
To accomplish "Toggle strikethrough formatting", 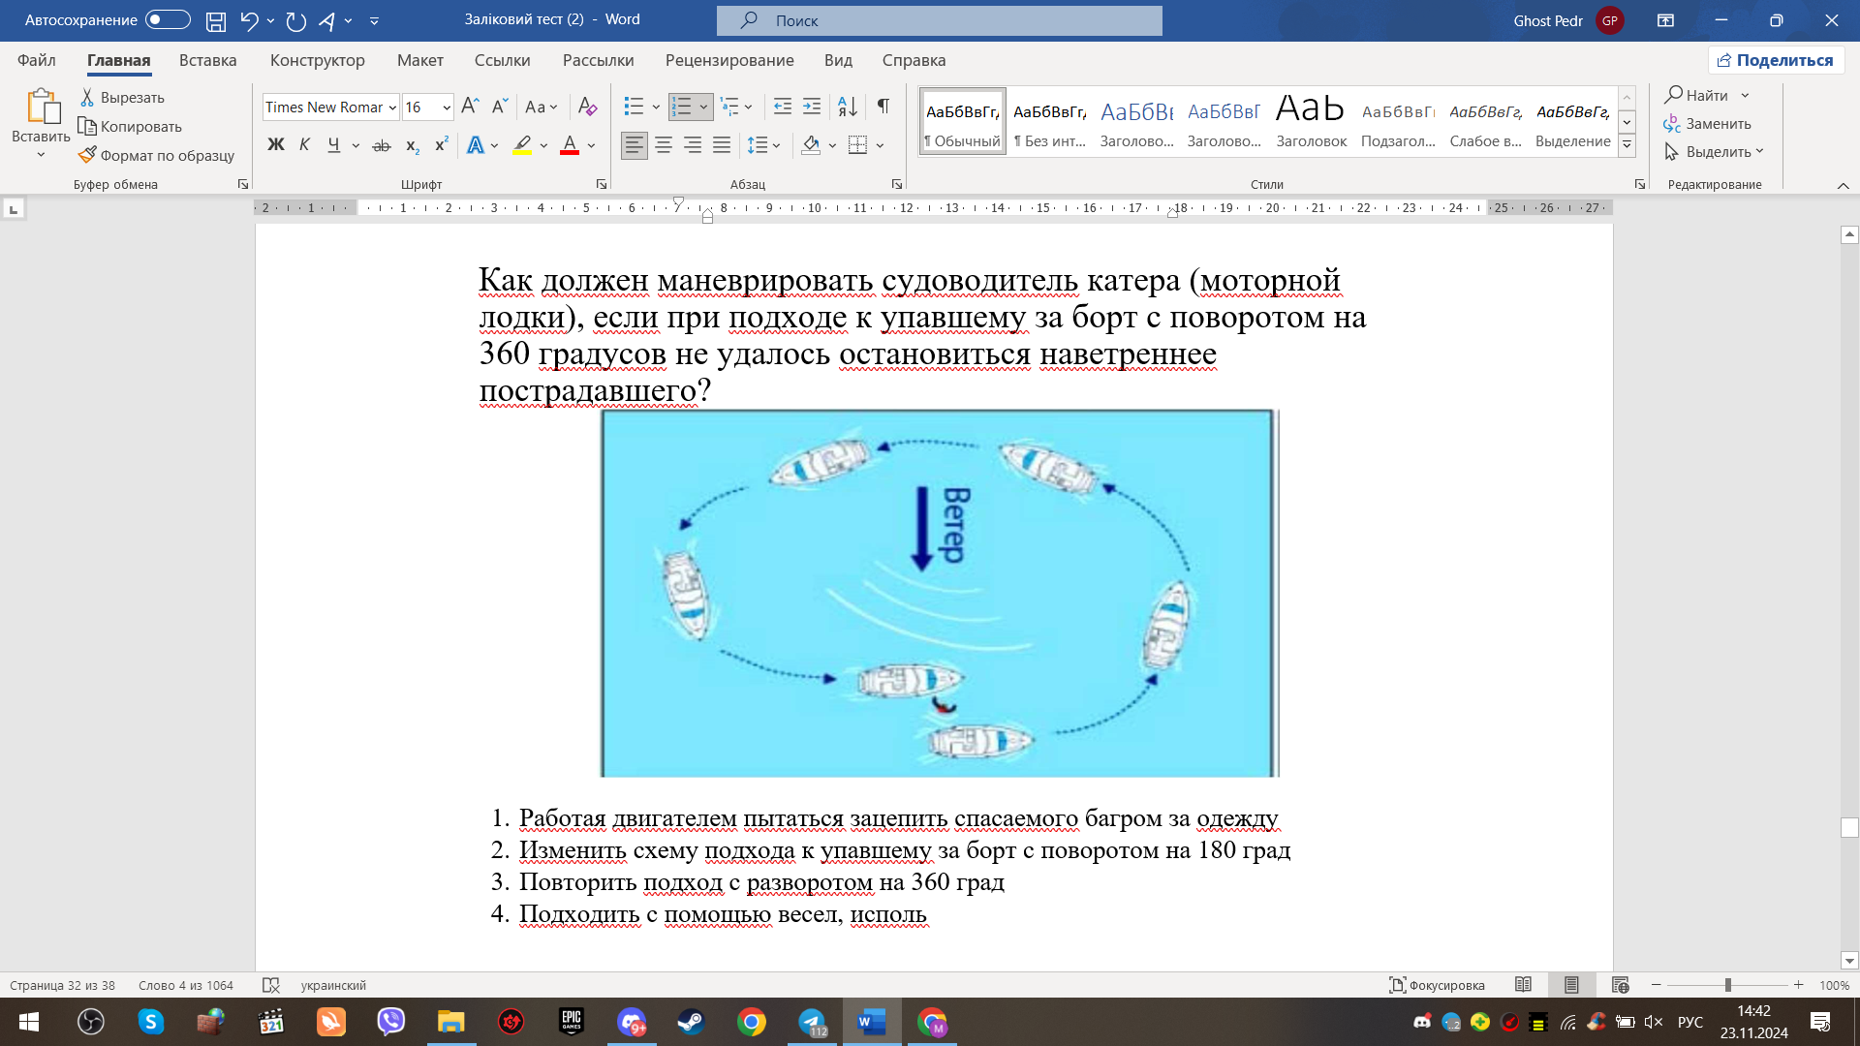I will click(382, 145).
